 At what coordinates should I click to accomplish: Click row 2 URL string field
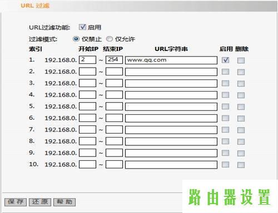[x=171, y=72]
